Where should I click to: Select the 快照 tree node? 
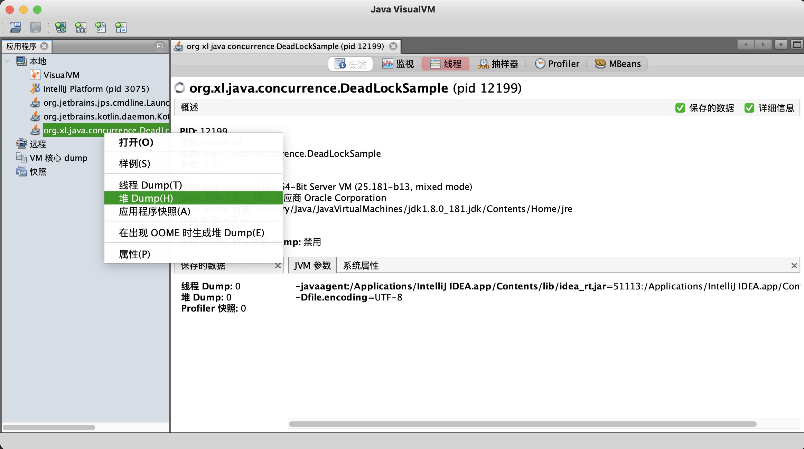[38, 172]
